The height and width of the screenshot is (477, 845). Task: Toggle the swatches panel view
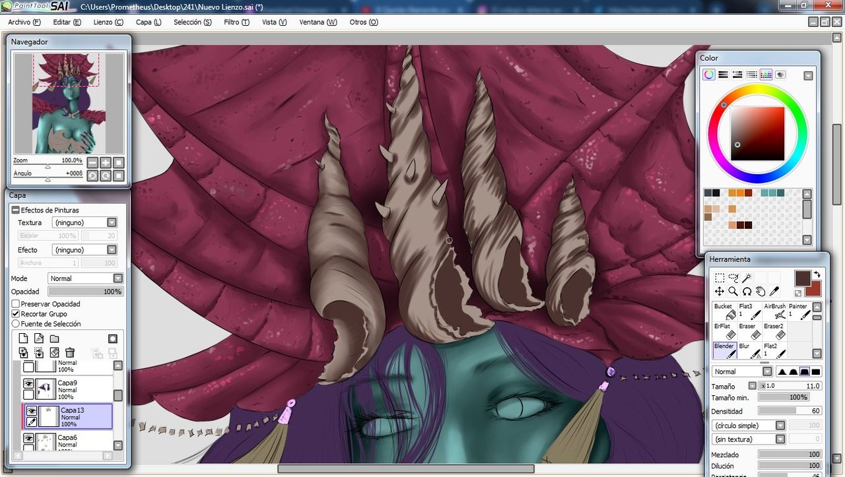pos(766,75)
